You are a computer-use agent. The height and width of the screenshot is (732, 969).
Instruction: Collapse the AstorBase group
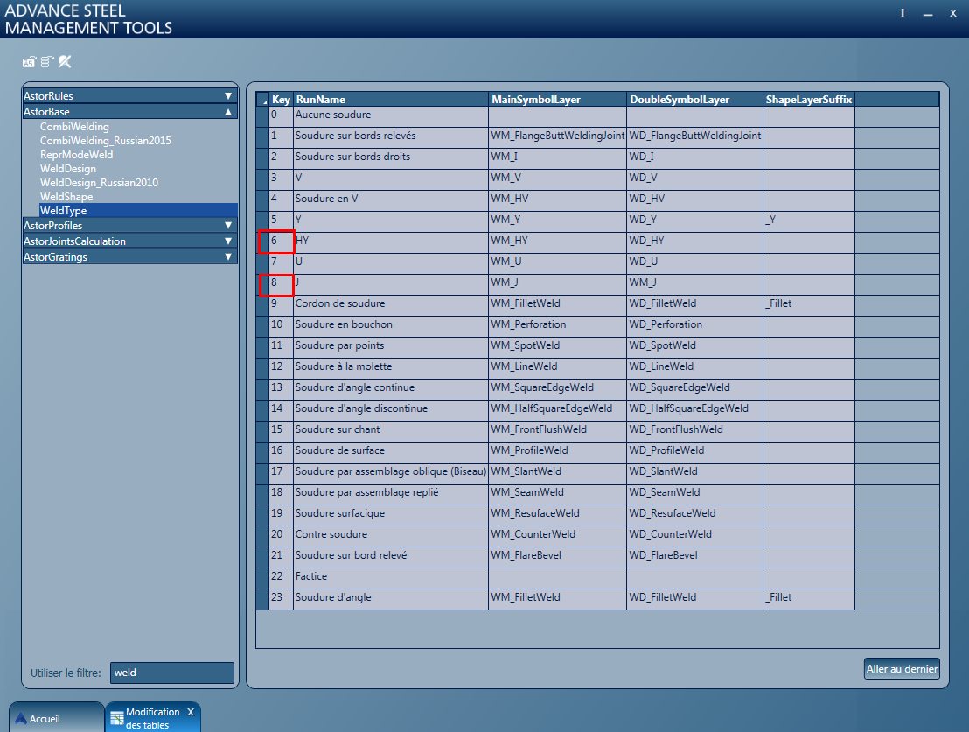228,112
